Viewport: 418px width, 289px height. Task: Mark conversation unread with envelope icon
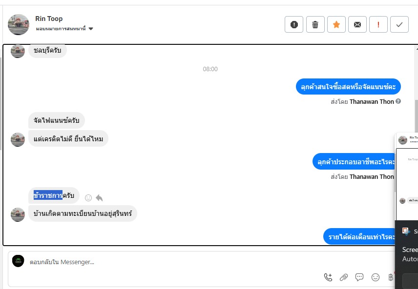pyautogui.click(x=357, y=24)
